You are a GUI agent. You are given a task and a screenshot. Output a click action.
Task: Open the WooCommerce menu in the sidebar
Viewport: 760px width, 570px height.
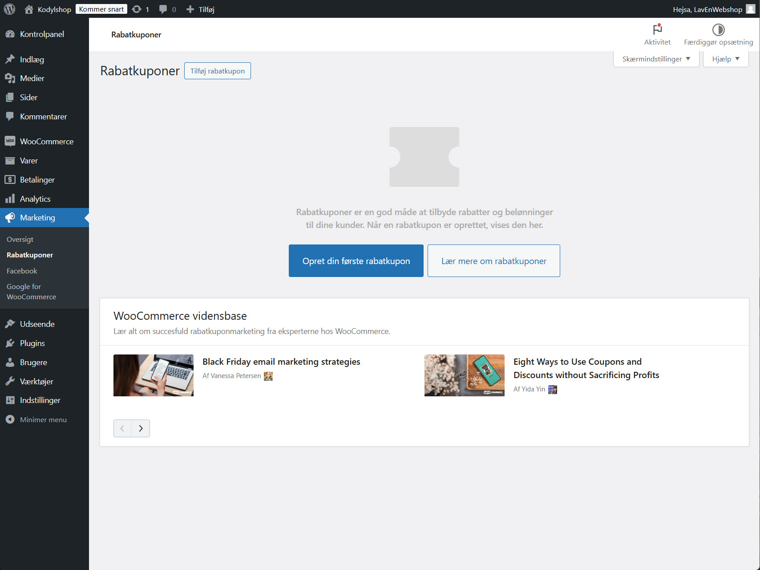(x=11, y=141)
